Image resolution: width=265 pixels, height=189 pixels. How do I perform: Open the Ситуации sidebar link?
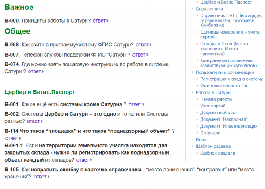coord(210,133)
